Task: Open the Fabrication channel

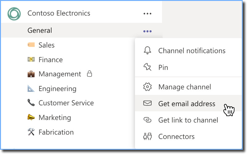Action: coord(56,132)
